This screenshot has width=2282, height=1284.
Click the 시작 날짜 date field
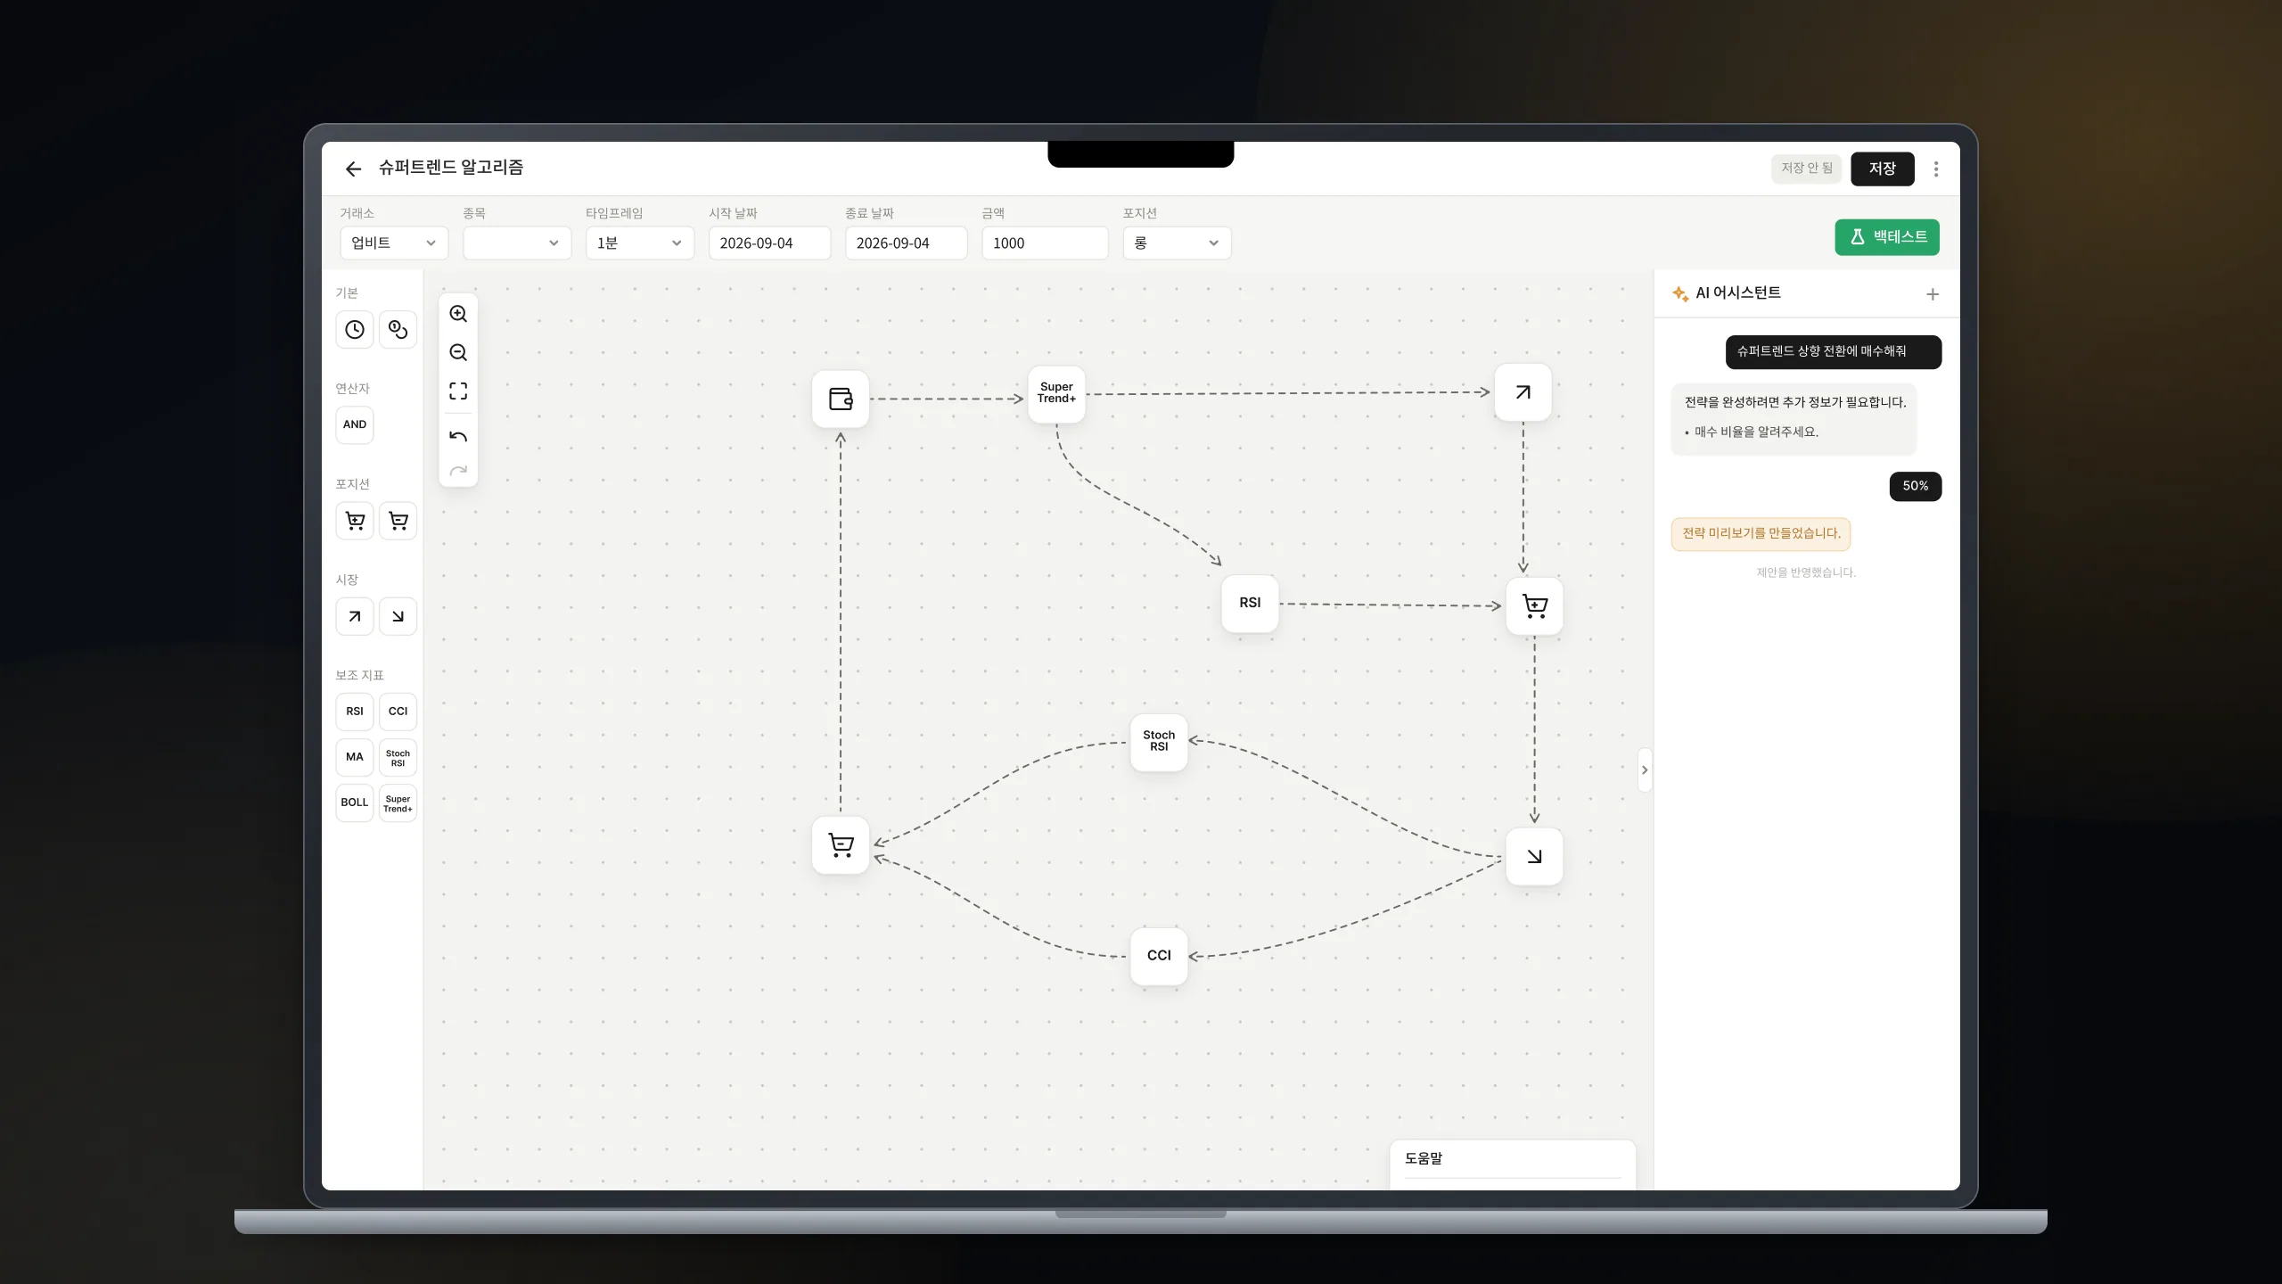tap(769, 243)
